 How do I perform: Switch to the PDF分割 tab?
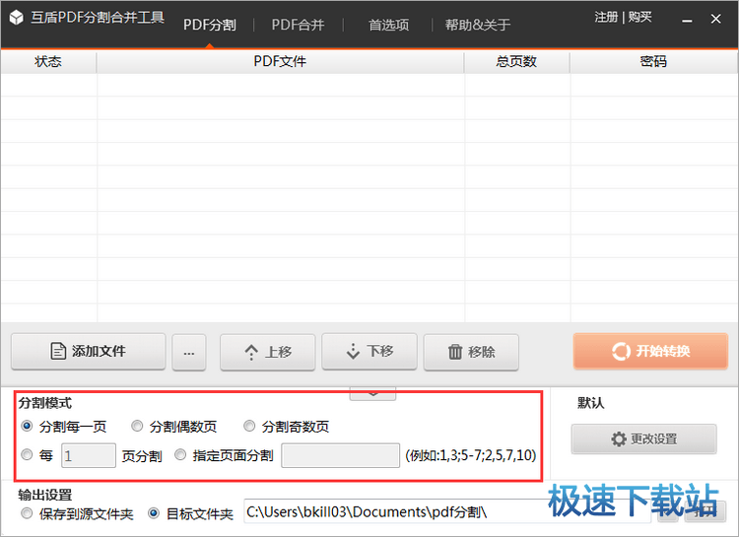pyautogui.click(x=210, y=25)
